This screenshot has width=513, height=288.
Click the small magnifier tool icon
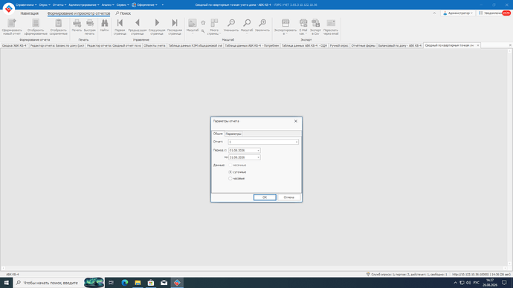[203, 31]
